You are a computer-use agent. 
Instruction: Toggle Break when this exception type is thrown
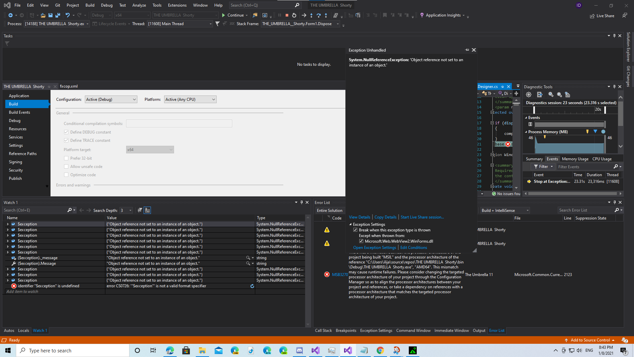coord(355,230)
